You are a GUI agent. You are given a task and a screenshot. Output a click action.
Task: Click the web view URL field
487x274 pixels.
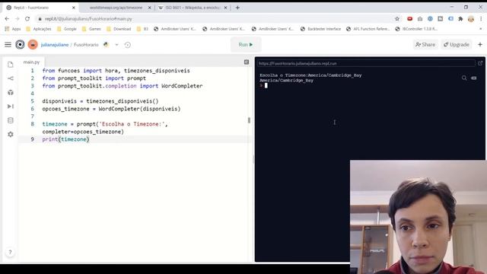pos(366,63)
